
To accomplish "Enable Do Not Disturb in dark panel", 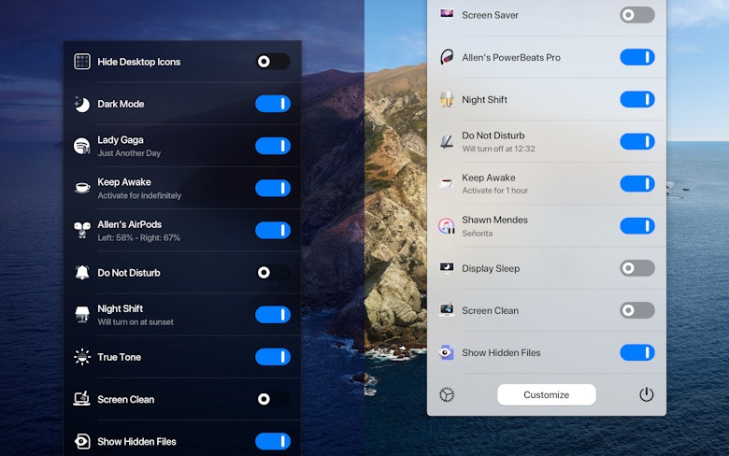I will [273, 273].
